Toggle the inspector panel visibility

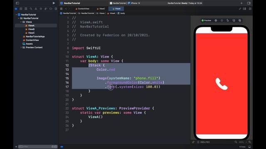coord(249,3)
